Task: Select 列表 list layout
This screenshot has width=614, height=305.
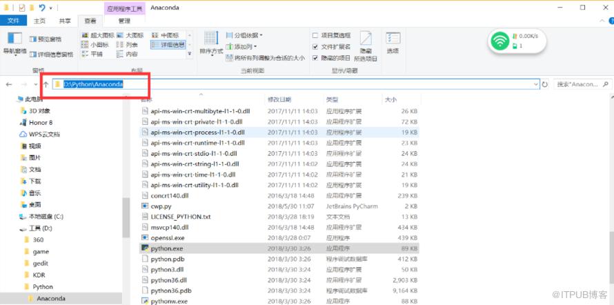Action: tap(127, 45)
